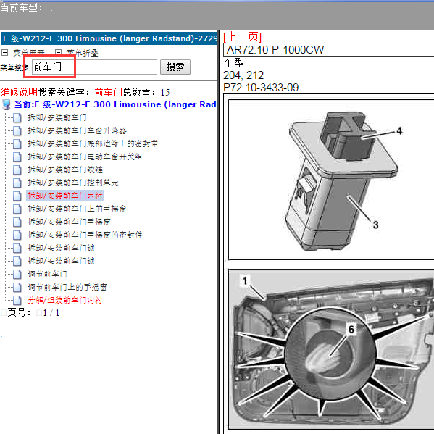
Task: Click the AR72.10-P-1000CW document number field
Action: pyautogui.click(x=329, y=50)
